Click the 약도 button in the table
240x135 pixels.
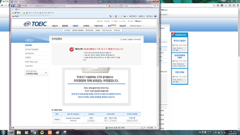tap(106, 121)
